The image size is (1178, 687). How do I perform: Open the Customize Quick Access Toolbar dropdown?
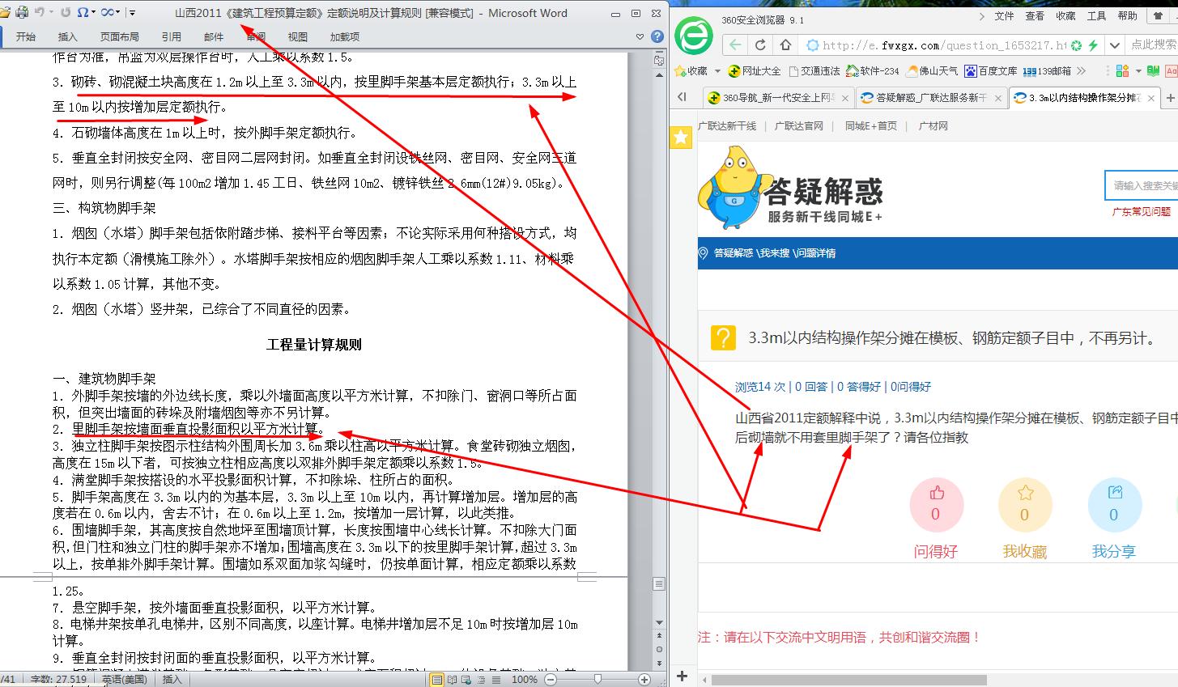point(133,13)
